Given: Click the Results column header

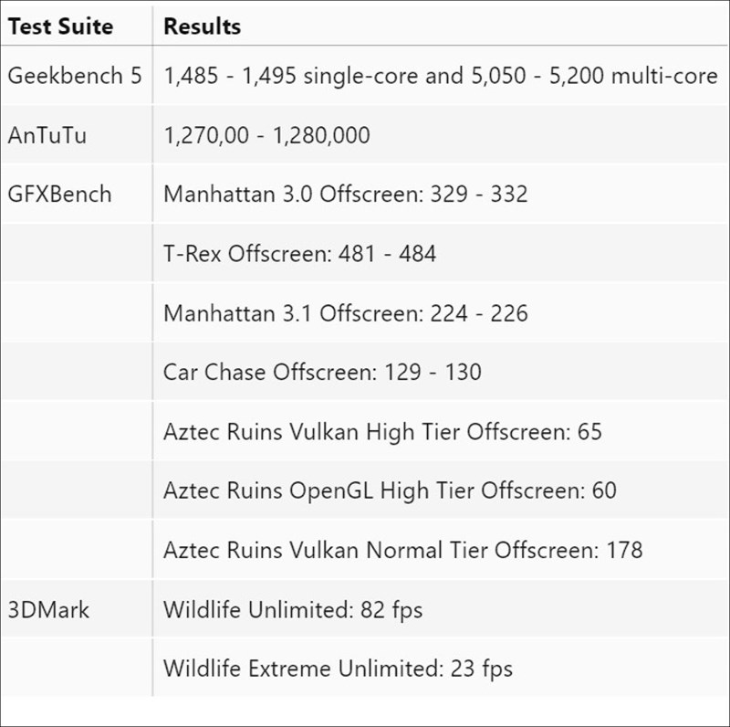Looking at the screenshot, I should pyautogui.click(x=202, y=26).
